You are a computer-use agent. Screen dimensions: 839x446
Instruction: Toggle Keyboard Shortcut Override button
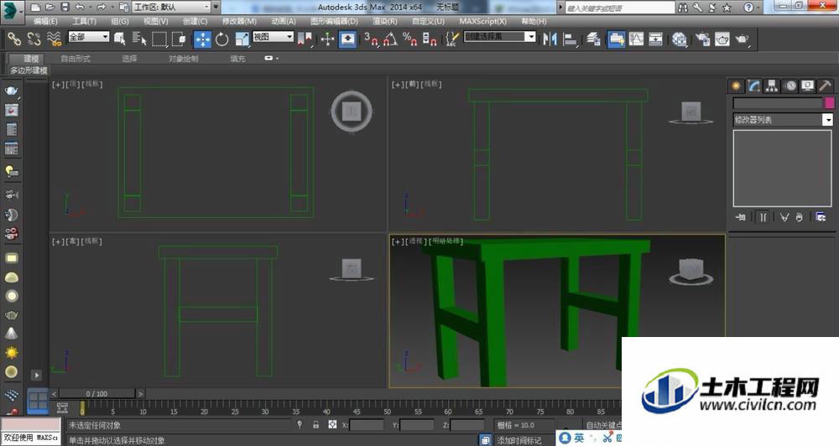pos(348,39)
